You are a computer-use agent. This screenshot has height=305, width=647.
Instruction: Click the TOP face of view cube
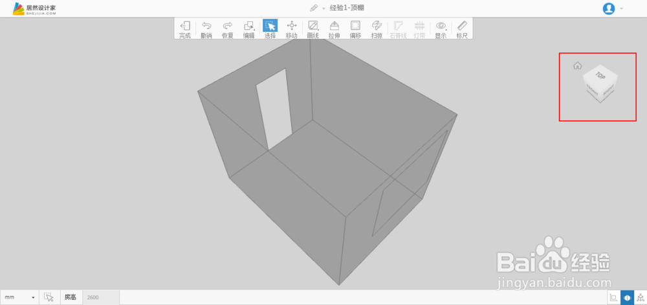coord(600,76)
